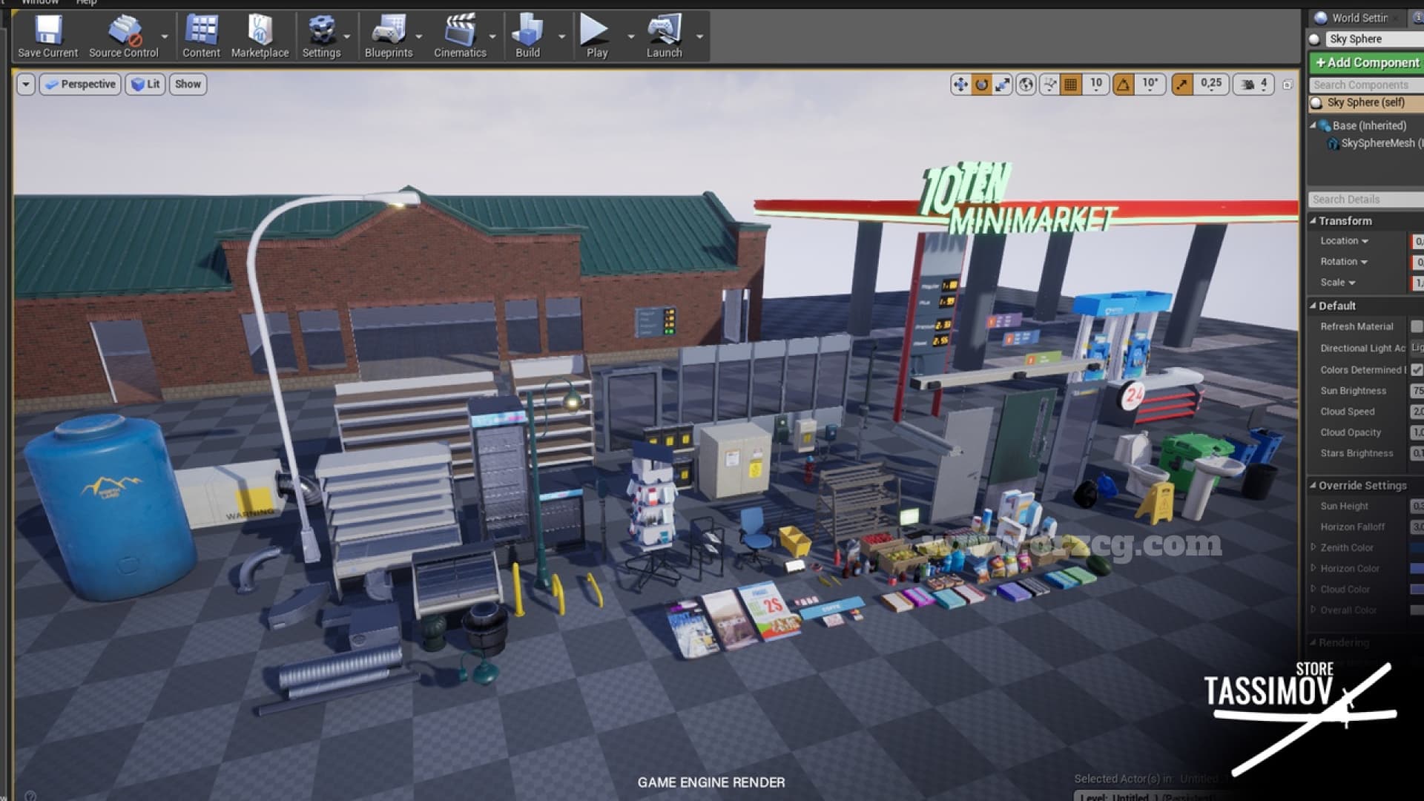Open the Marketplace toolbar icon

point(260,36)
